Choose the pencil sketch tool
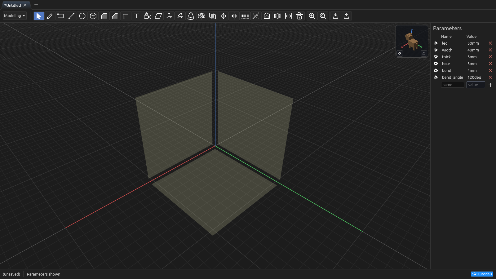 50,16
